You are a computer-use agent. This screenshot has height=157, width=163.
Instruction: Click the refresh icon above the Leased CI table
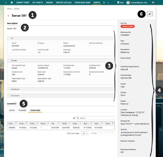pos(74,118)
